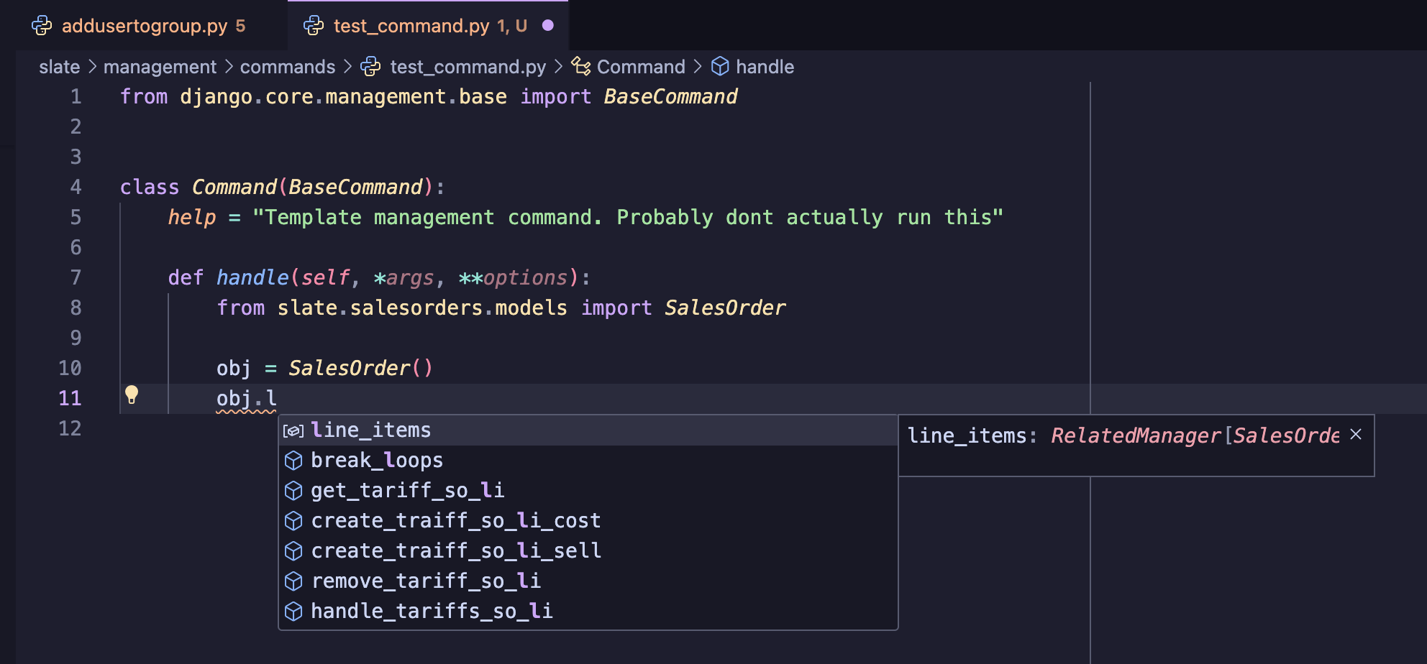The width and height of the screenshot is (1427, 664).
Task: Open the slate breadcrumb dropdown
Action: 59,66
